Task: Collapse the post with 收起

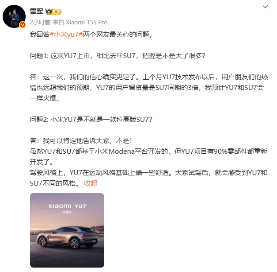Action: tap(91, 183)
